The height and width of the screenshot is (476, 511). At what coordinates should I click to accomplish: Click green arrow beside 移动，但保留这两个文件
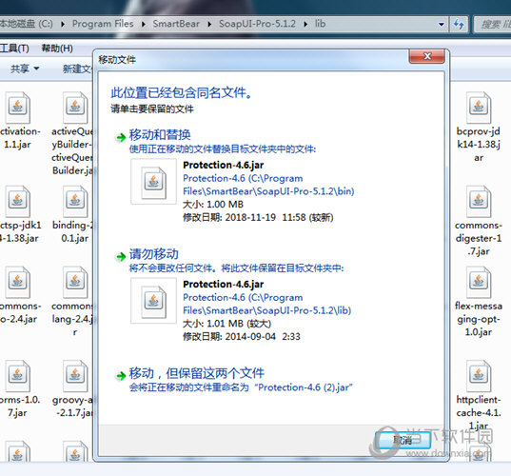coord(121,376)
